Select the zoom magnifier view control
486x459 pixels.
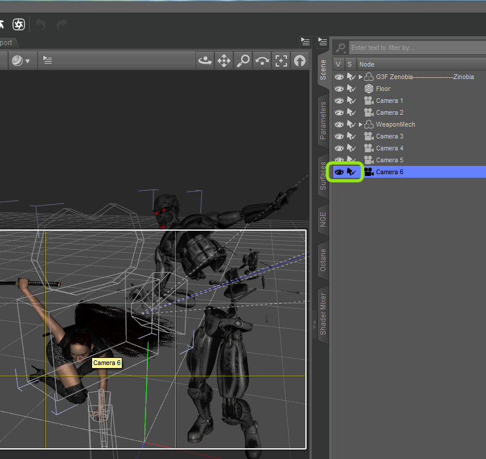243,61
